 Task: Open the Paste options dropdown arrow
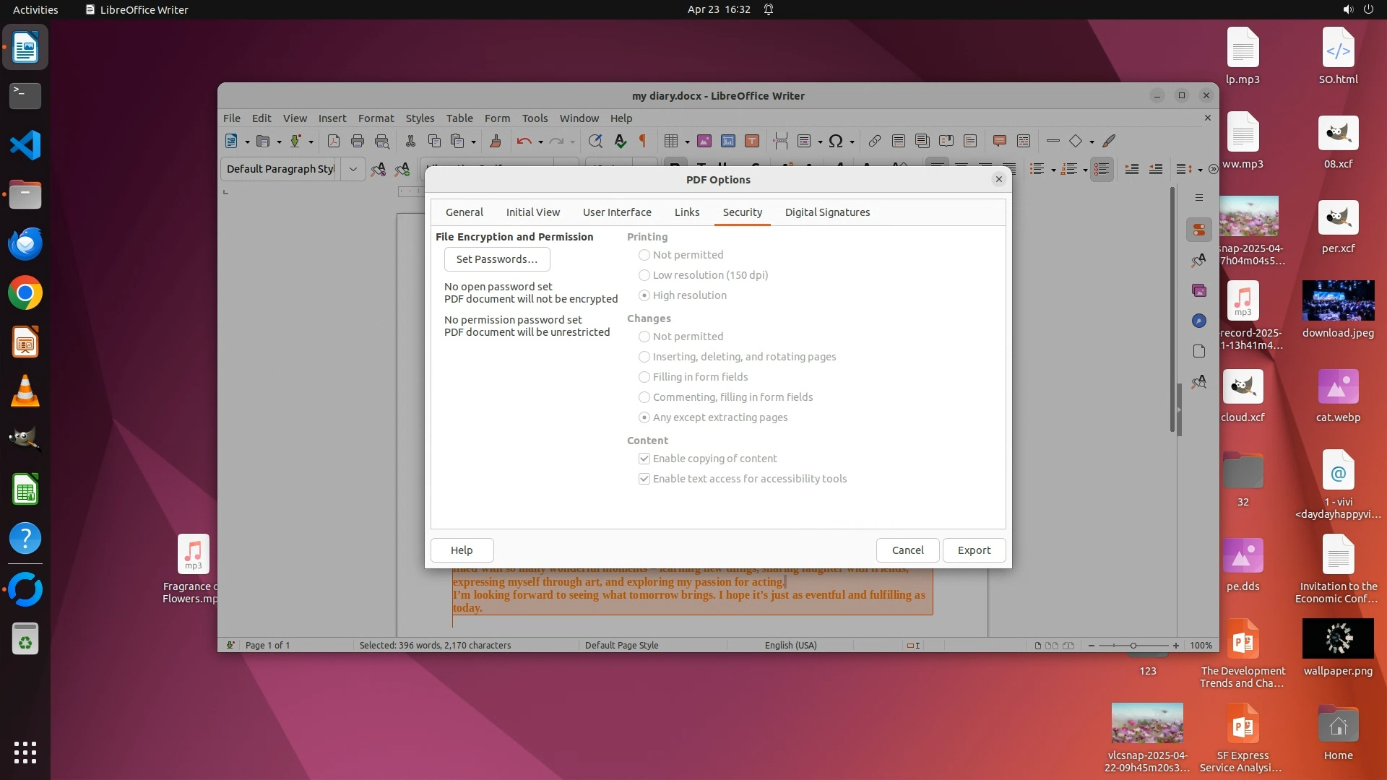[x=473, y=142]
